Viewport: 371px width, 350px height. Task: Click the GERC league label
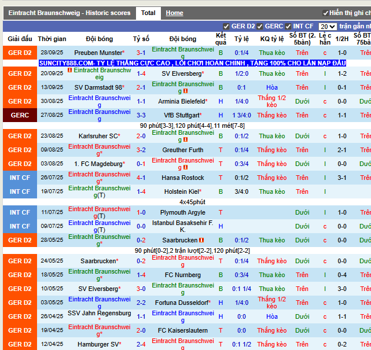coord(20,115)
